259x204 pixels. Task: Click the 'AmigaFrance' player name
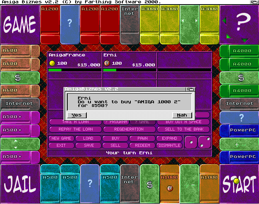(x=67, y=55)
